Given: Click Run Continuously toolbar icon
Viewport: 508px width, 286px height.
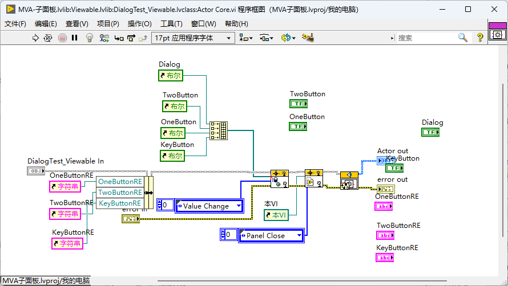Looking at the screenshot, I should [x=48, y=38].
